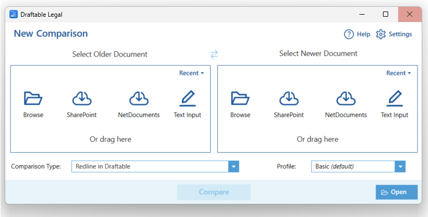Open the Profile dropdown arrow

pyautogui.click(x=400, y=166)
